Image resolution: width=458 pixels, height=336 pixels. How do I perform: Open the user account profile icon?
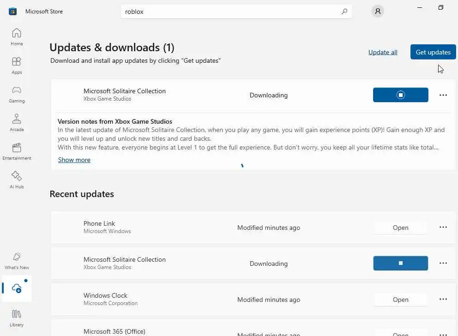pos(378,11)
